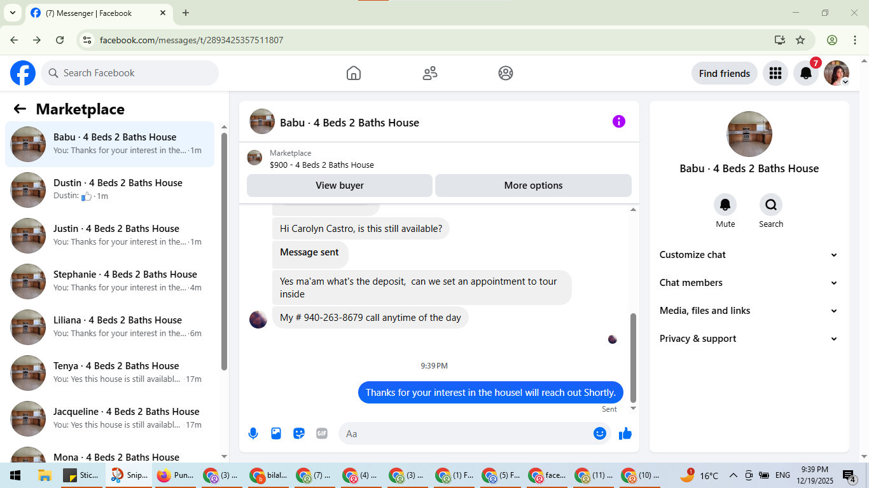Click the conversation list scrollbar
This screenshot has width=869, height=488.
point(224,251)
